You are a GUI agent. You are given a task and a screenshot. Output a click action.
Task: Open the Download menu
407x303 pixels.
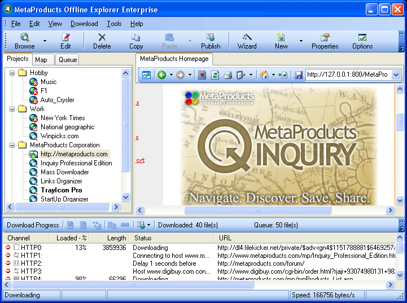84,24
